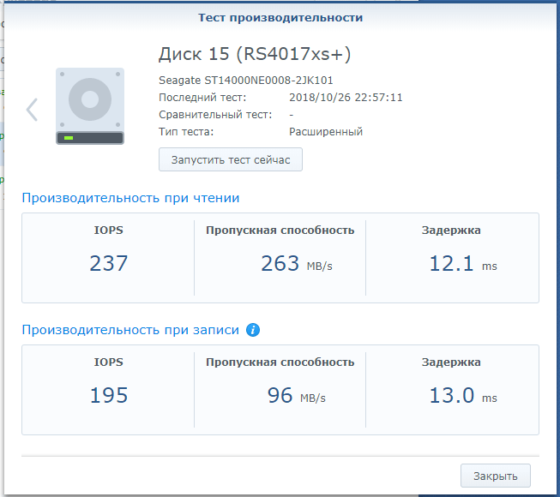Viewport: 560px width, 497px height.
Task: Click the Производительность при записи heading
Action: coord(130,330)
